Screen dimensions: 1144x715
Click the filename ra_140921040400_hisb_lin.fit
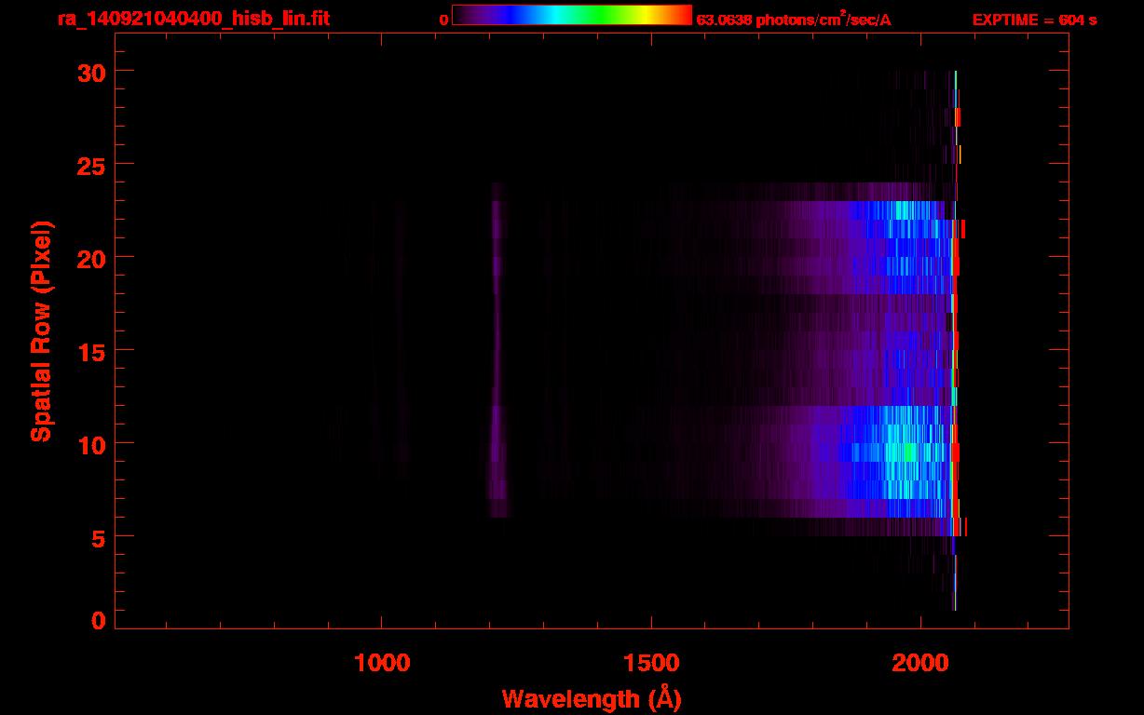[192, 19]
